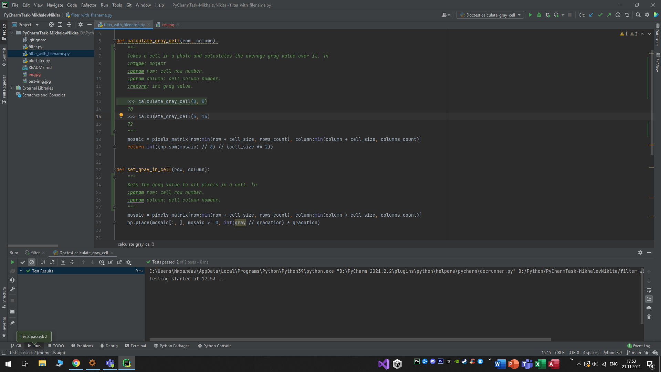Click Git update project arrow icon

click(x=591, y=15)
